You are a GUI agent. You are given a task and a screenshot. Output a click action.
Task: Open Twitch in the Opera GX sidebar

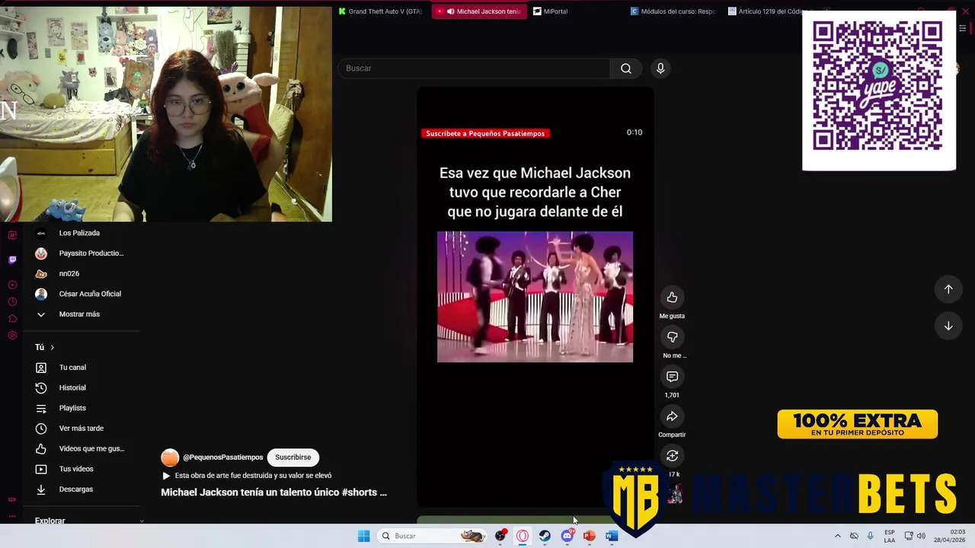coord(12,260)
